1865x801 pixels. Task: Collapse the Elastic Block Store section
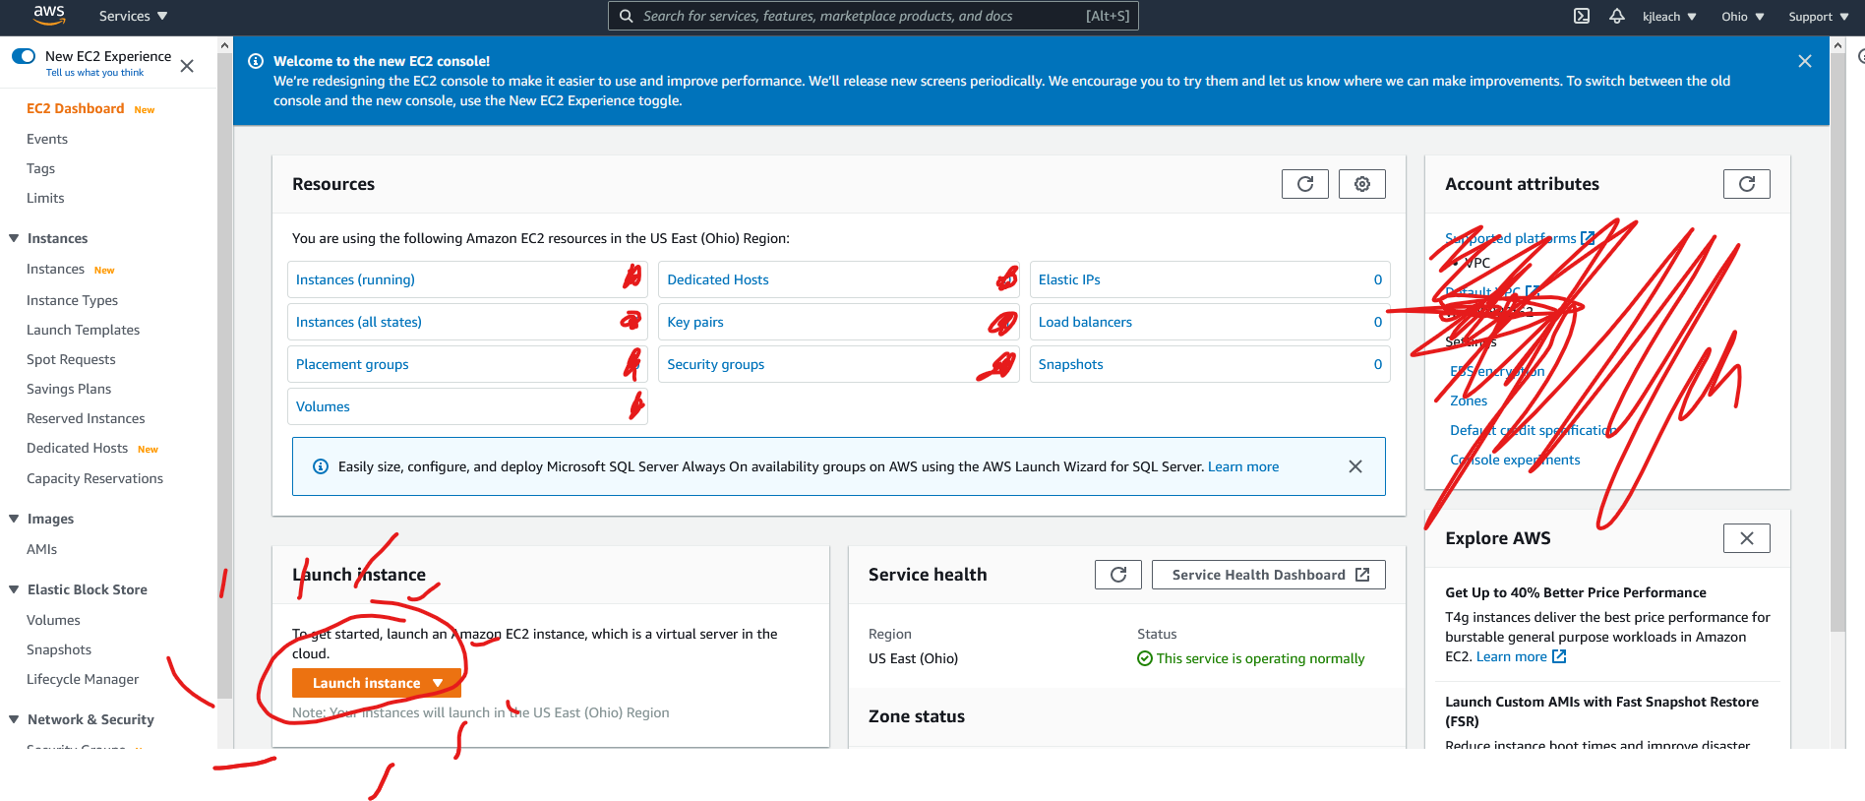point(14,589)
